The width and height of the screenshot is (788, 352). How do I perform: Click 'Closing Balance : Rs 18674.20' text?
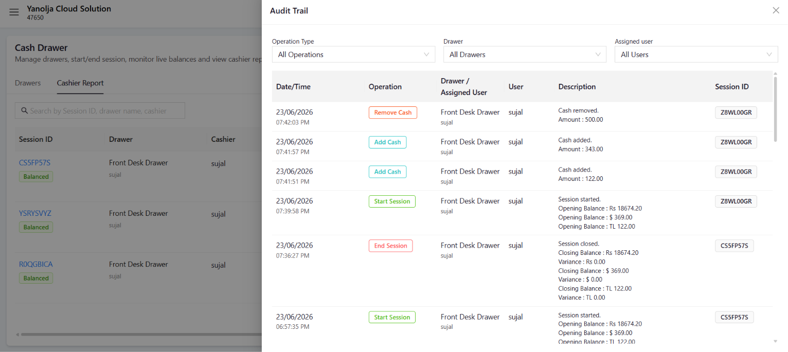(x=598, y=253)
